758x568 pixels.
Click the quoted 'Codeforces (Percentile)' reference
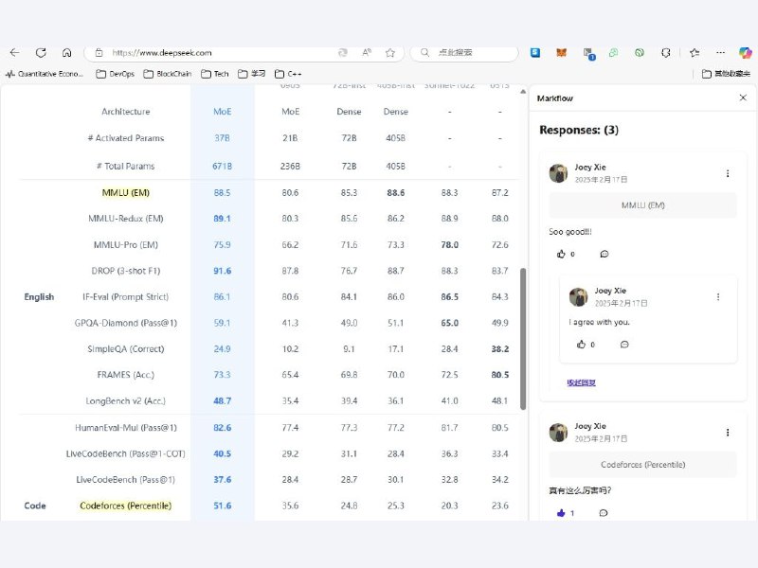point(643,465)
